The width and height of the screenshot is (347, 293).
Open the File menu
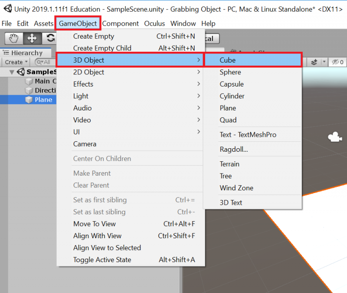pos(7,23)
